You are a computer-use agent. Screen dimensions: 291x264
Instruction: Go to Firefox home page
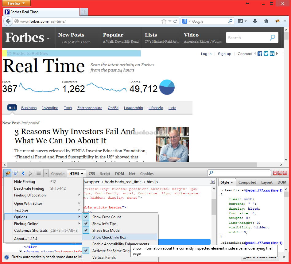(266, 21)
